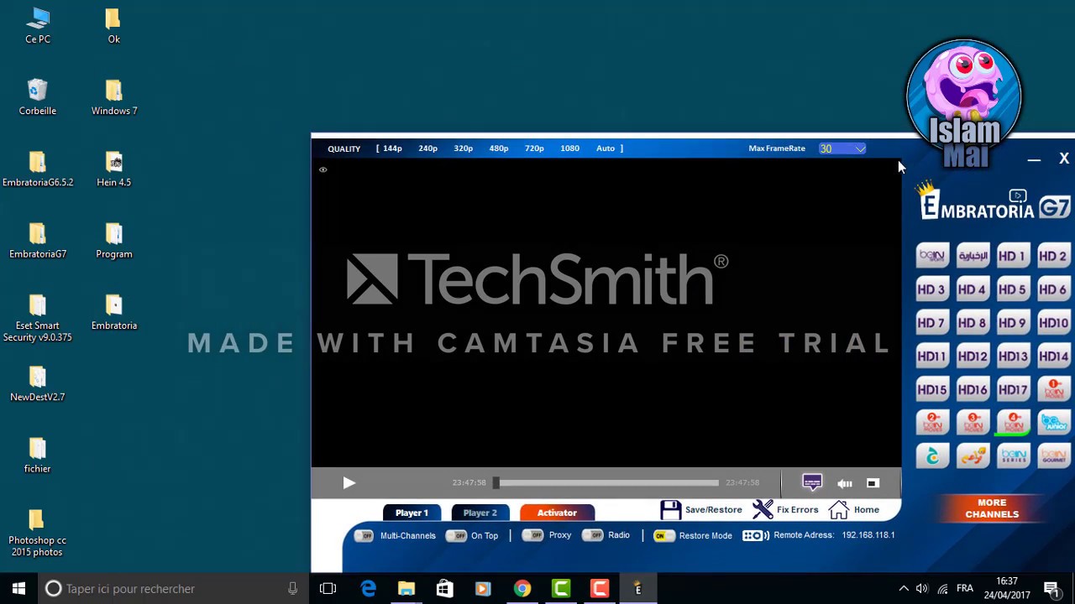Click the HD 1 channel button

[x=1013, y=255]
